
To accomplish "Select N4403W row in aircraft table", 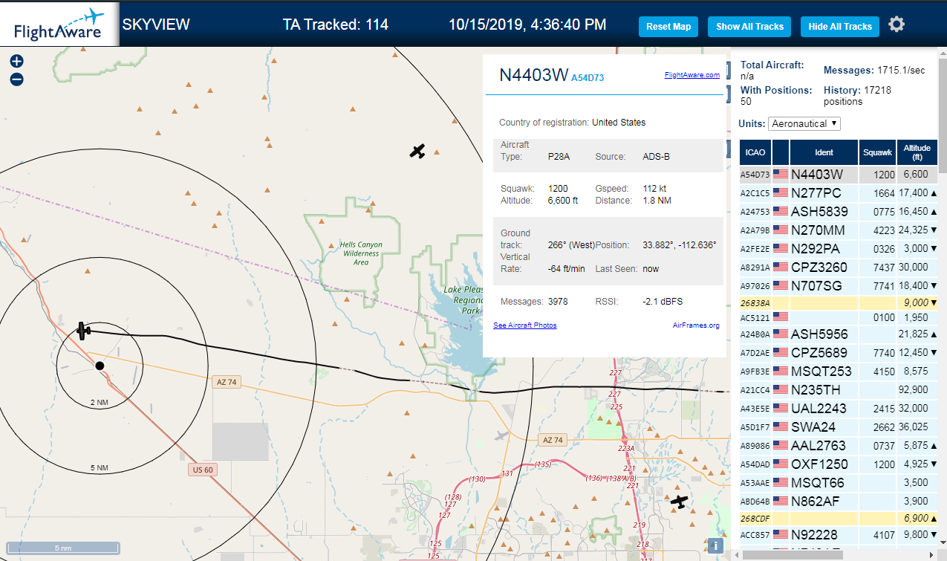I will pos(839,175).
